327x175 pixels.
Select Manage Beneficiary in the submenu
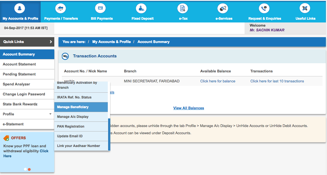coord(81,107)
